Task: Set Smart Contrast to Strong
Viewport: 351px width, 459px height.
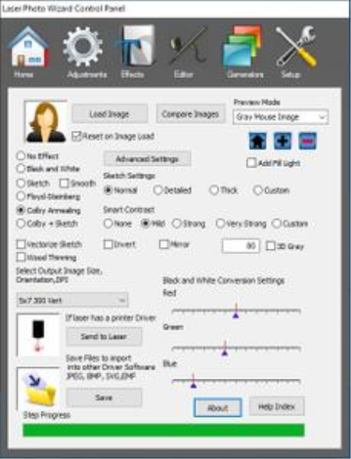Action: coord(177,224)
